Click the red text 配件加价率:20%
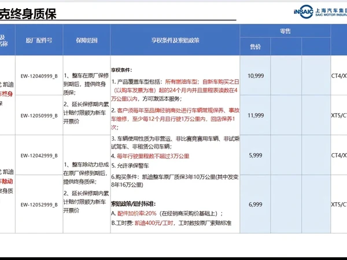 (x=136, y=213)
